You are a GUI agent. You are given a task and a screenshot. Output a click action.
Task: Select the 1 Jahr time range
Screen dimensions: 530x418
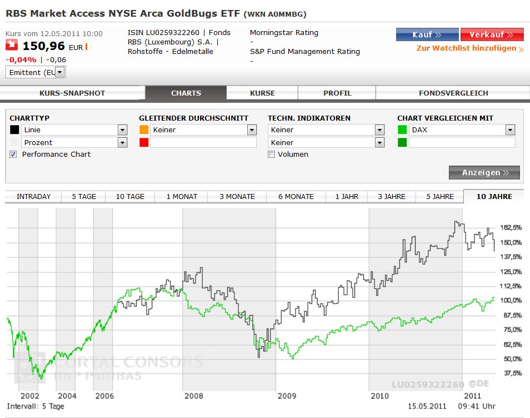[x=347, y=196]
